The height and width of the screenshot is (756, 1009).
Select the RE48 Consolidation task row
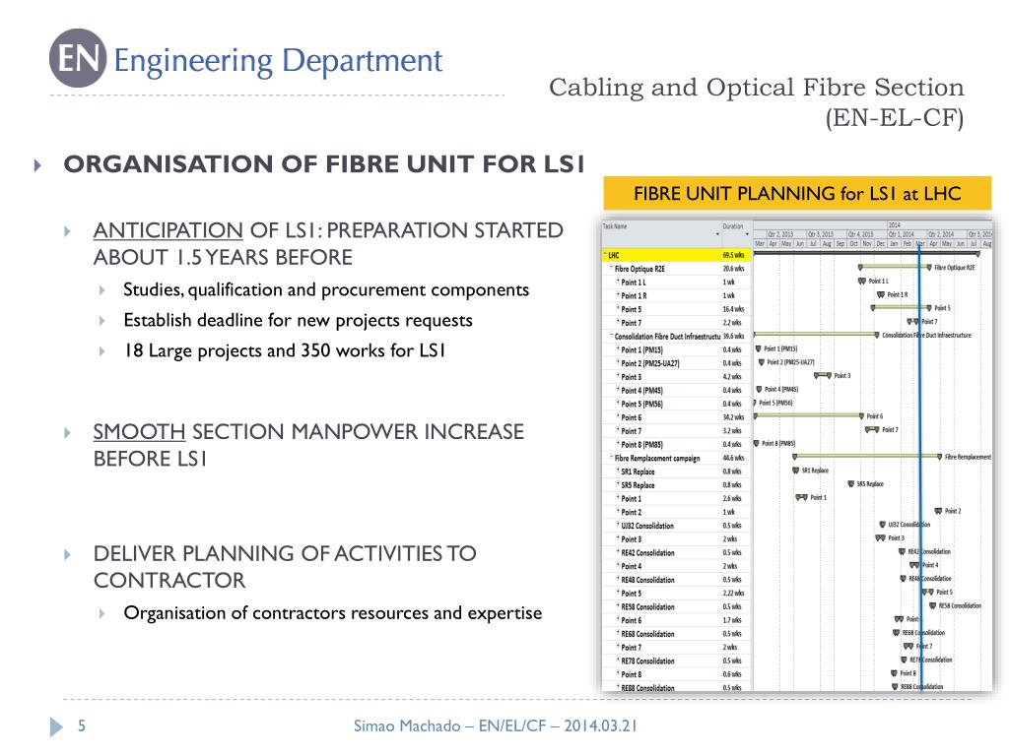pyautogui.click(x=676, y=579)
